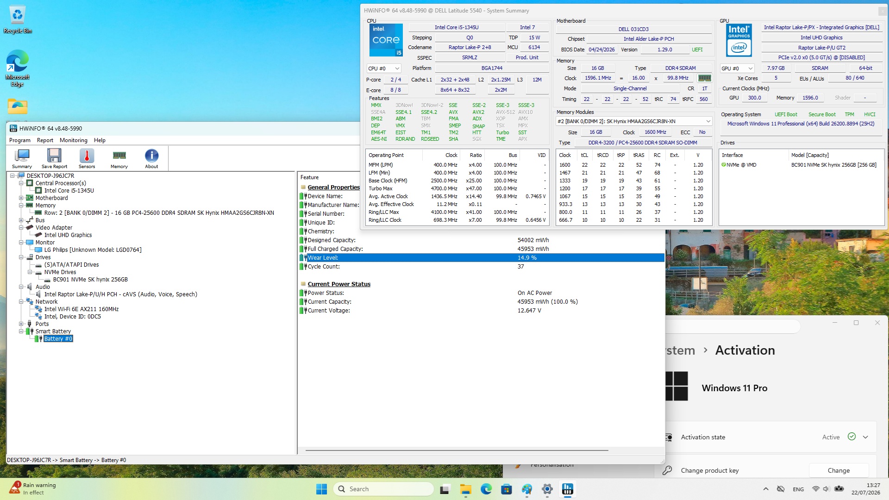Collapse the Smart Battery tree node

coord(21,331)
